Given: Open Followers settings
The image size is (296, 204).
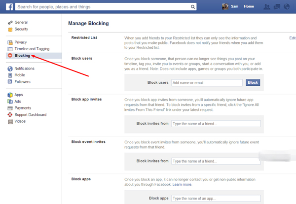Looking at the screenshot, I should tap(23, 82).
